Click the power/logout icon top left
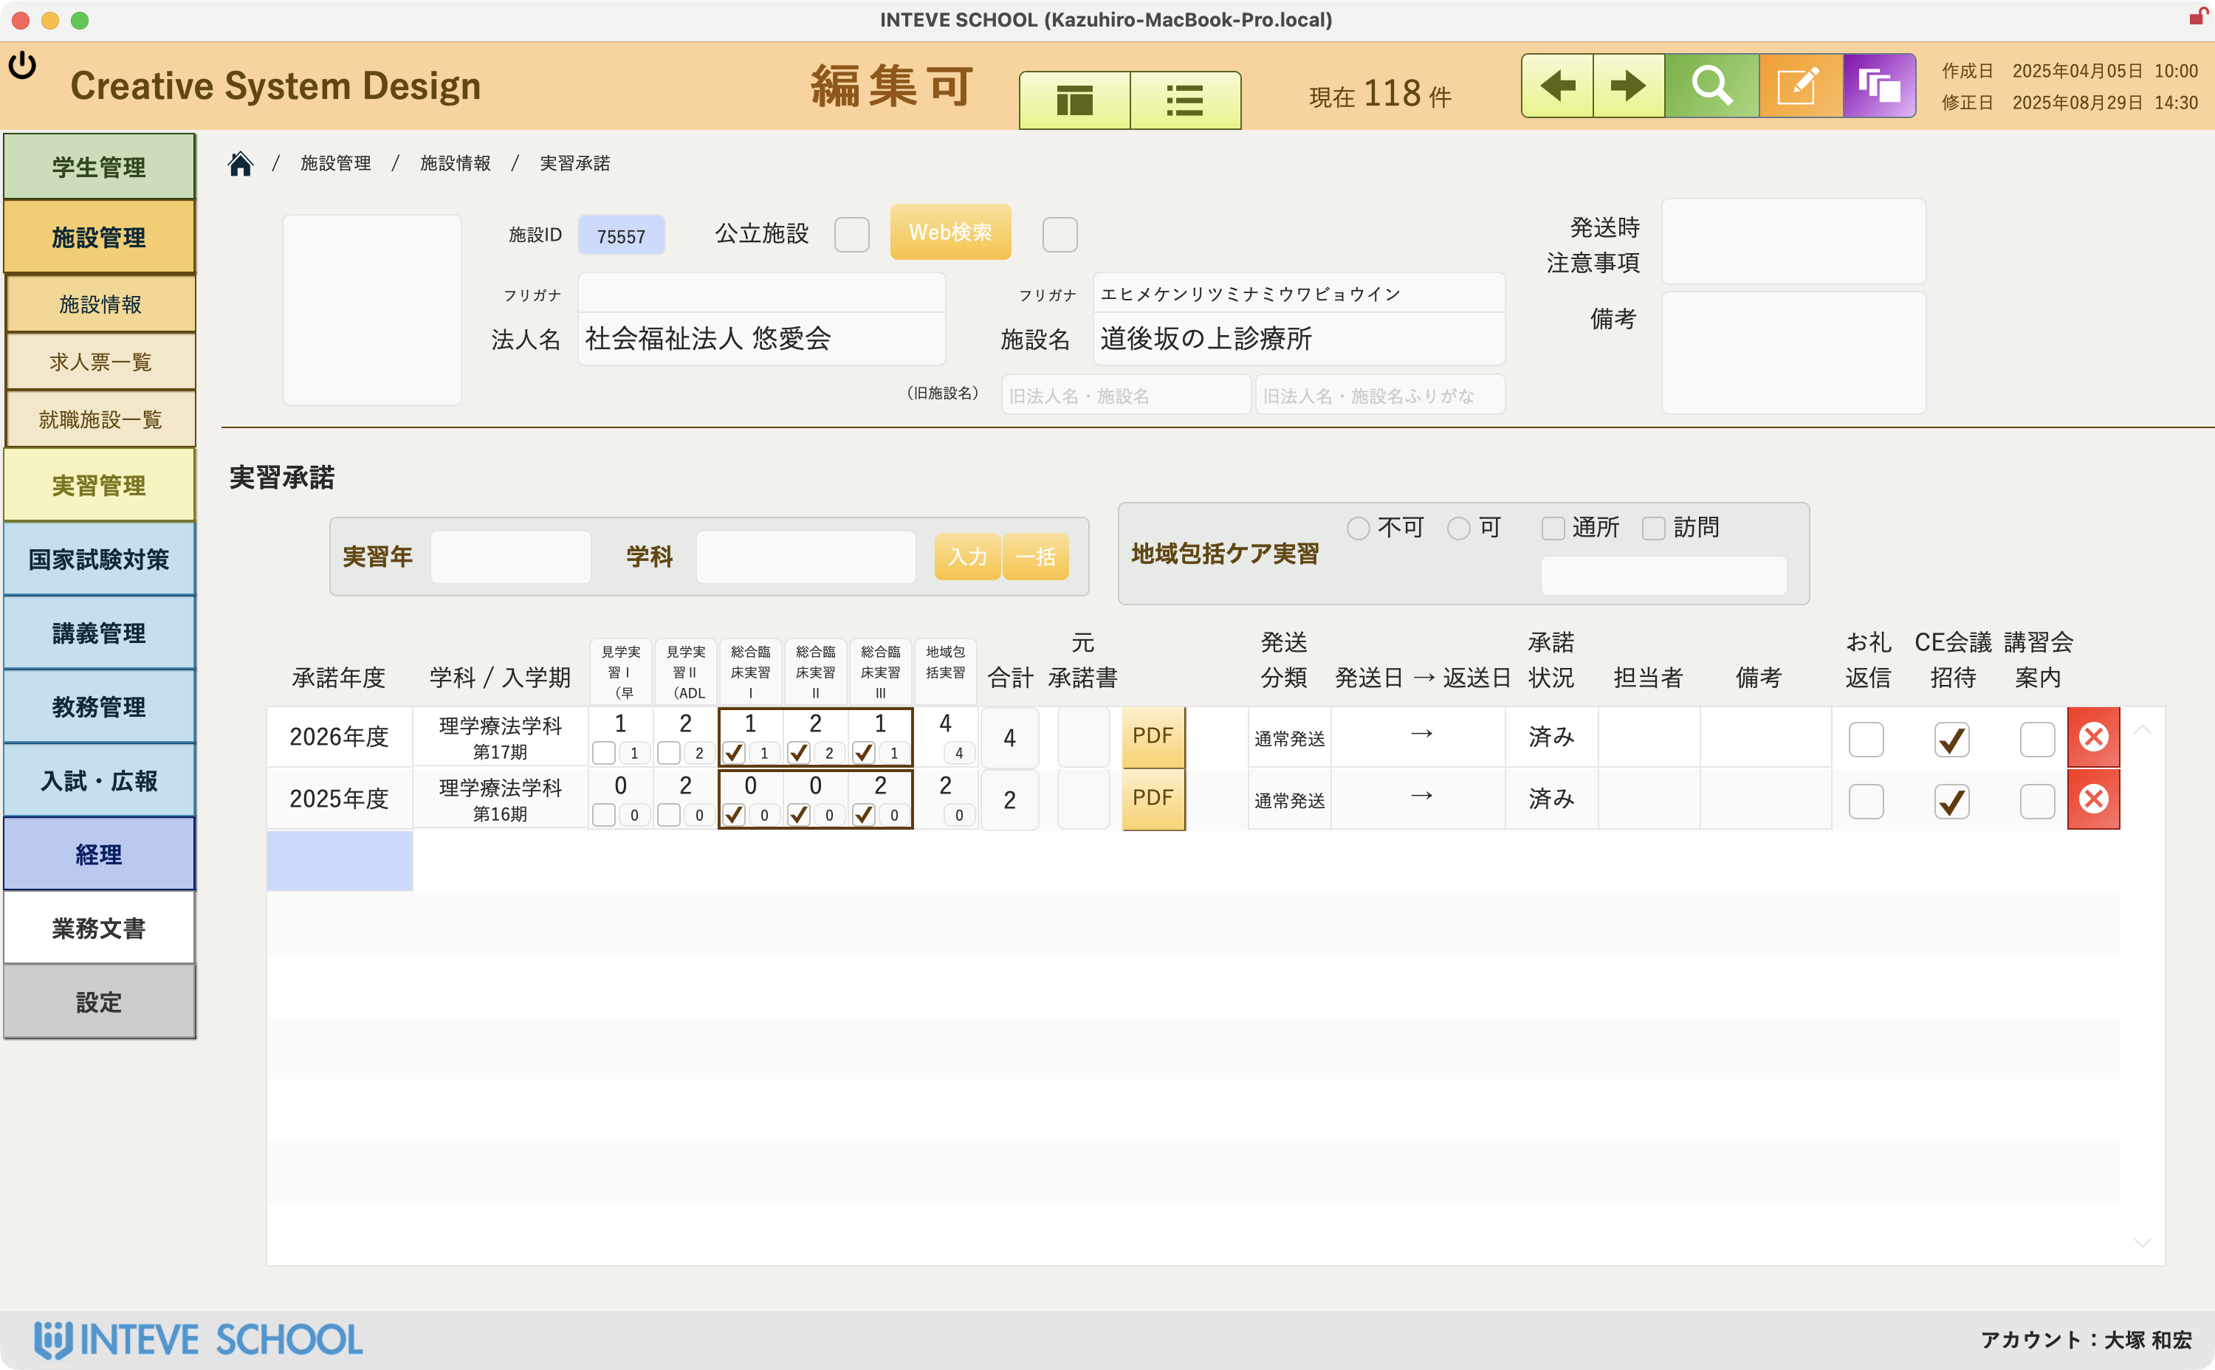 click(24, 64)
